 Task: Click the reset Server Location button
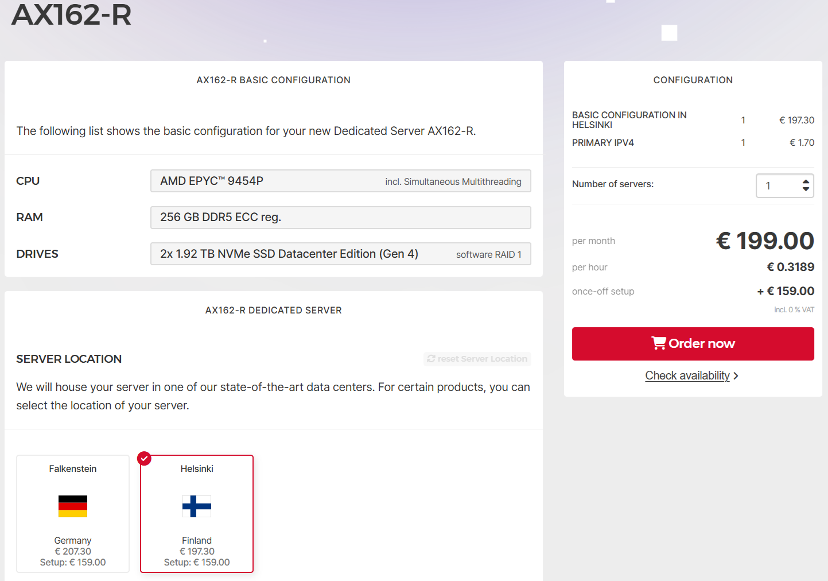(x=477, y=359)
